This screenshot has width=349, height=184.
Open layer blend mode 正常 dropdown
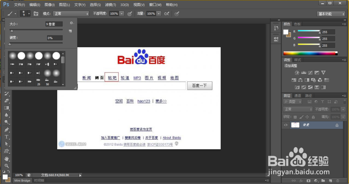(x=298, y=110)
